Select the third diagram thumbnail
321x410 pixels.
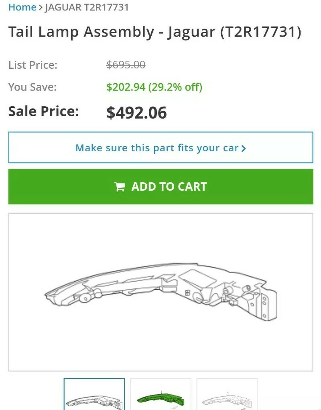226,396
